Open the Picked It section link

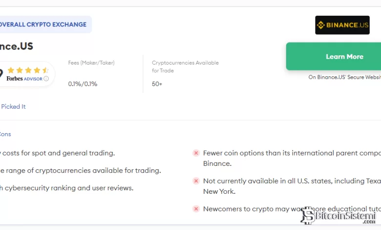[13, 107]
